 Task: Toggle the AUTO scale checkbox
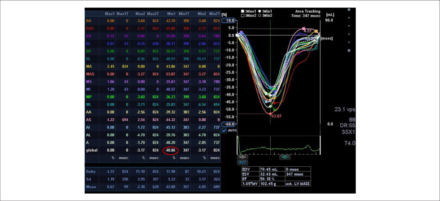224,130
